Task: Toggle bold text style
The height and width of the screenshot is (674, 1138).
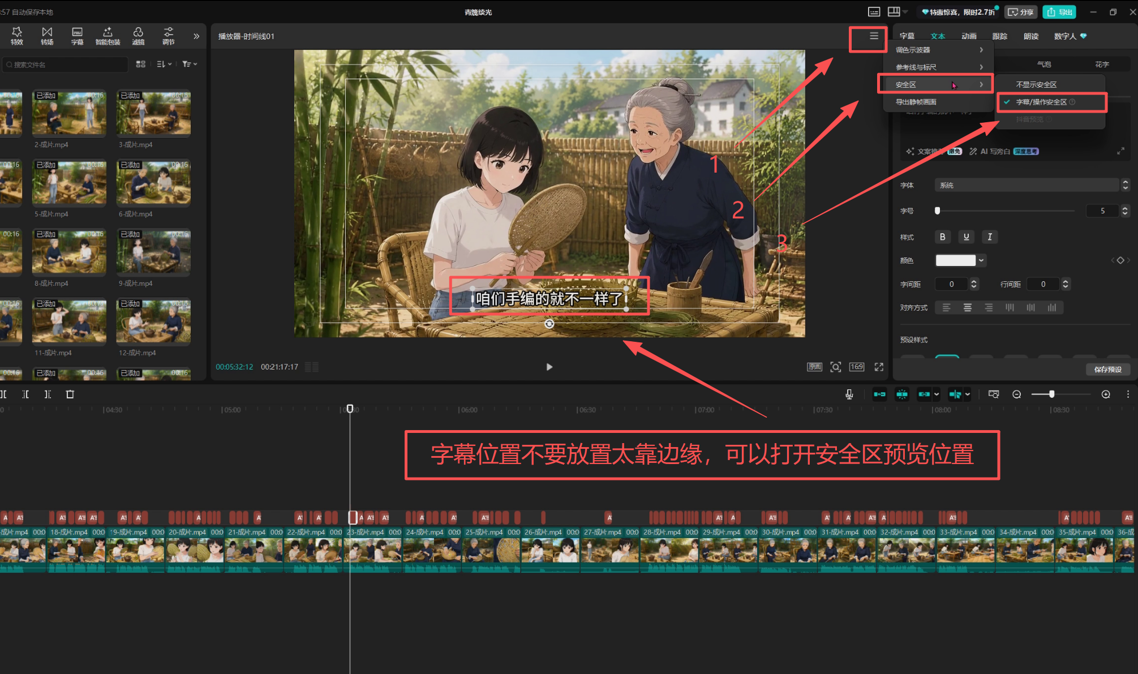Action: [x=942, y=237]
